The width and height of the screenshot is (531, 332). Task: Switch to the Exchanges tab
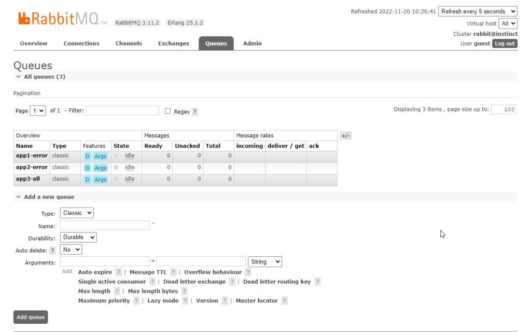(174, 43)
